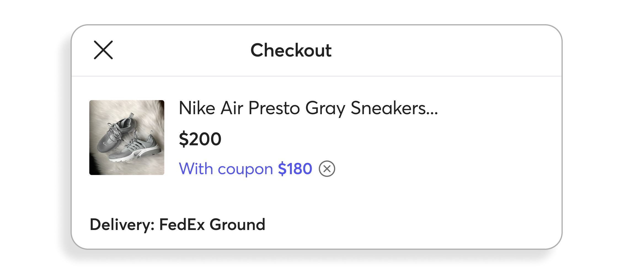Click the word "Sneakers" in the title
This screenshot has width=620, height=274.
point(388,108)
